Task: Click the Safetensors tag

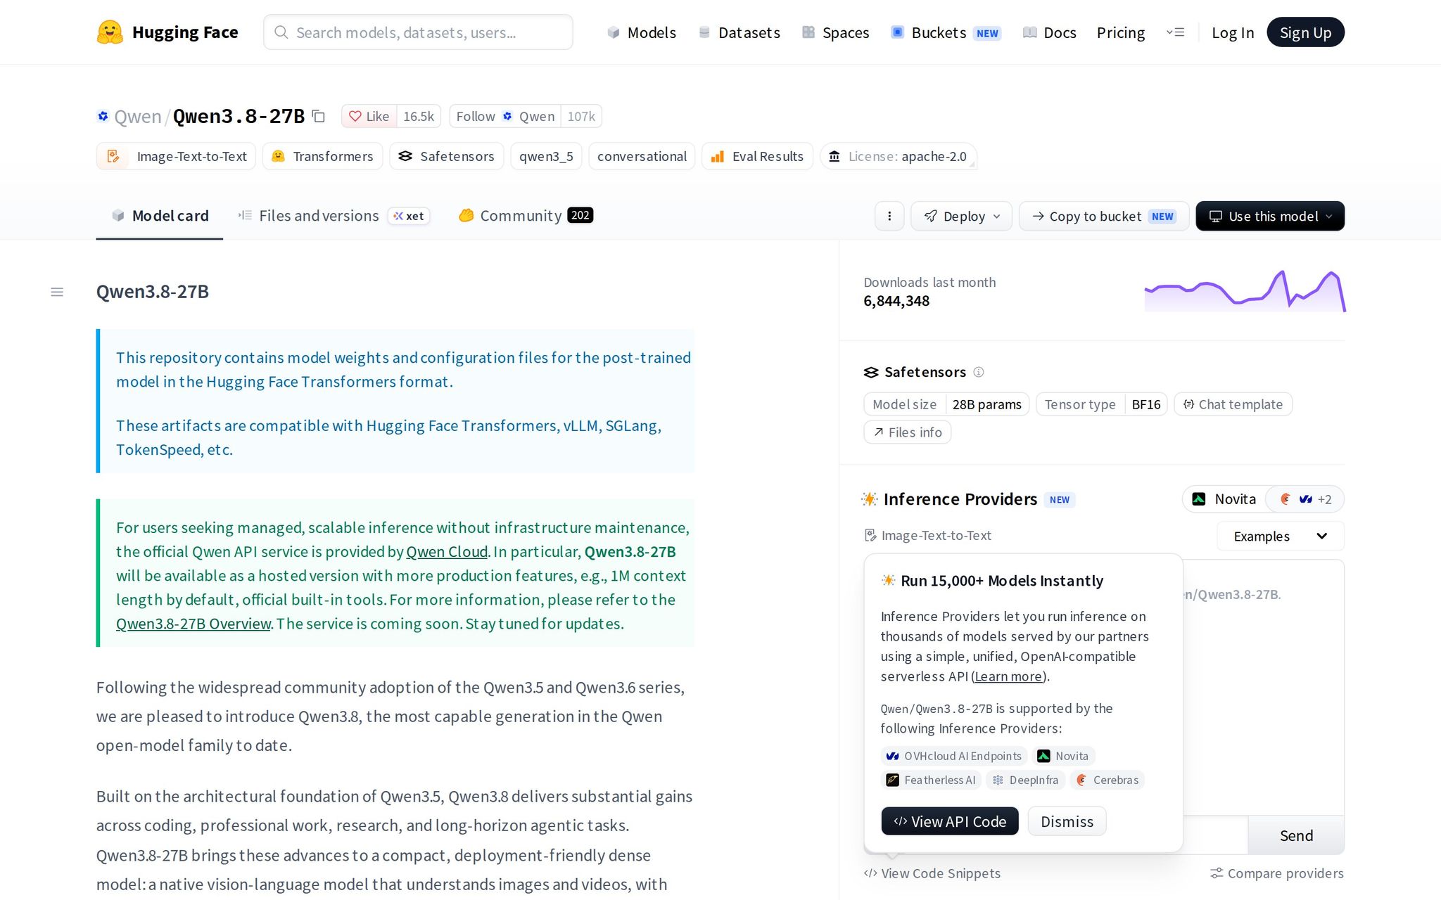Action: [x=447, y=156]
